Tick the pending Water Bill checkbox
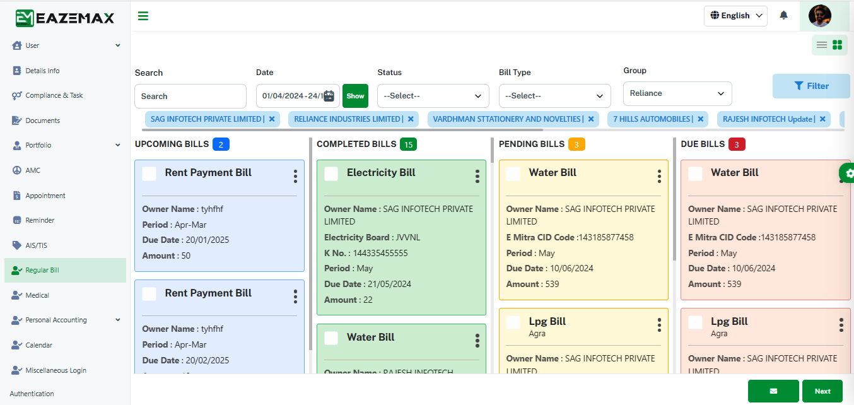The width and height of the screenshot is (854, 405). coord(513,173)
